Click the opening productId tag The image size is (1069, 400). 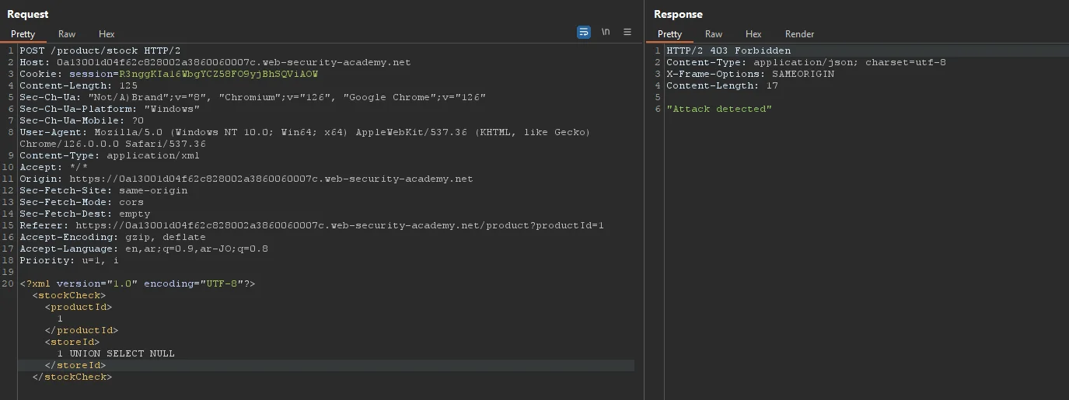tap(78, 307)
